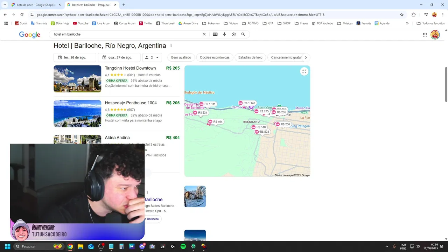448x252 pixels.
Task: Open the Translate bookmark
Action: 39,23
